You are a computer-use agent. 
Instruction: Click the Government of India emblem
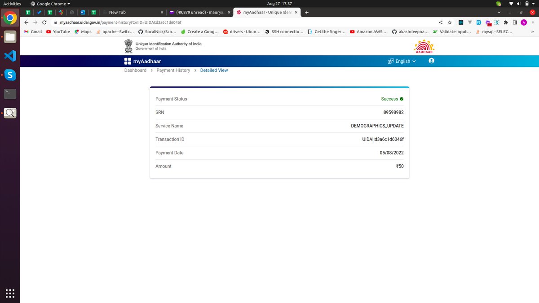pos(129,46)
